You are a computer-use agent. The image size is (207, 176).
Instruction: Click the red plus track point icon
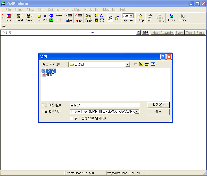coord(57,20)
